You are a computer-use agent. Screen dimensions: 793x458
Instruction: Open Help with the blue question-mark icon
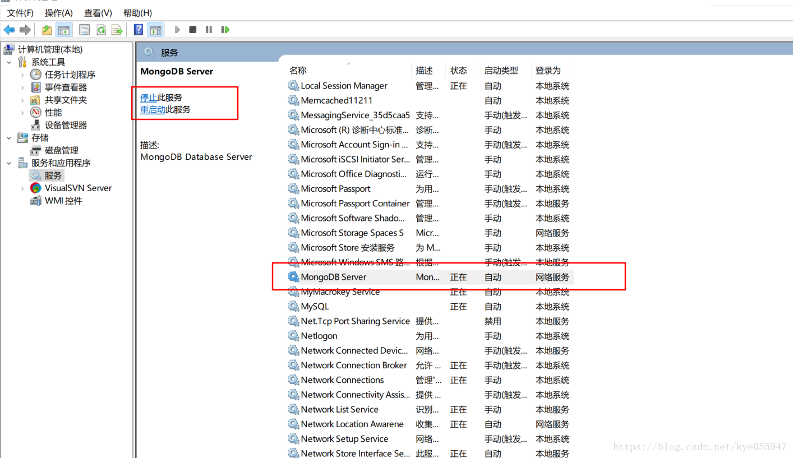[139, 30]
